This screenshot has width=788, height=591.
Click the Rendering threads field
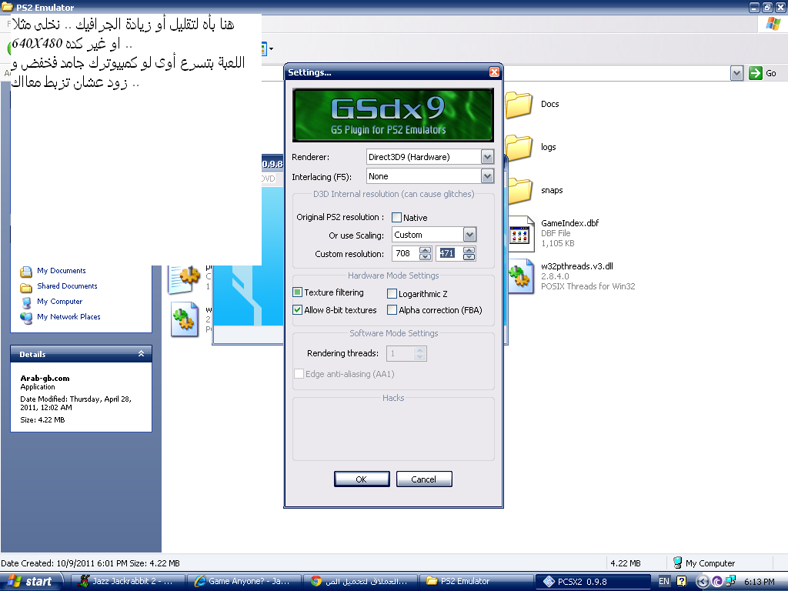click(x=400, y=353)
